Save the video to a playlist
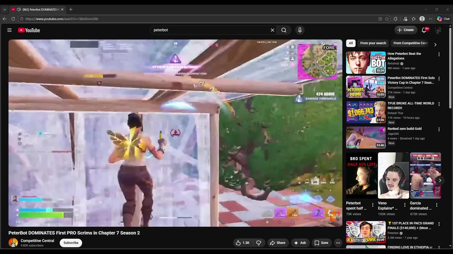The height and width of the screenshot is (254, 453). [321, 243]
